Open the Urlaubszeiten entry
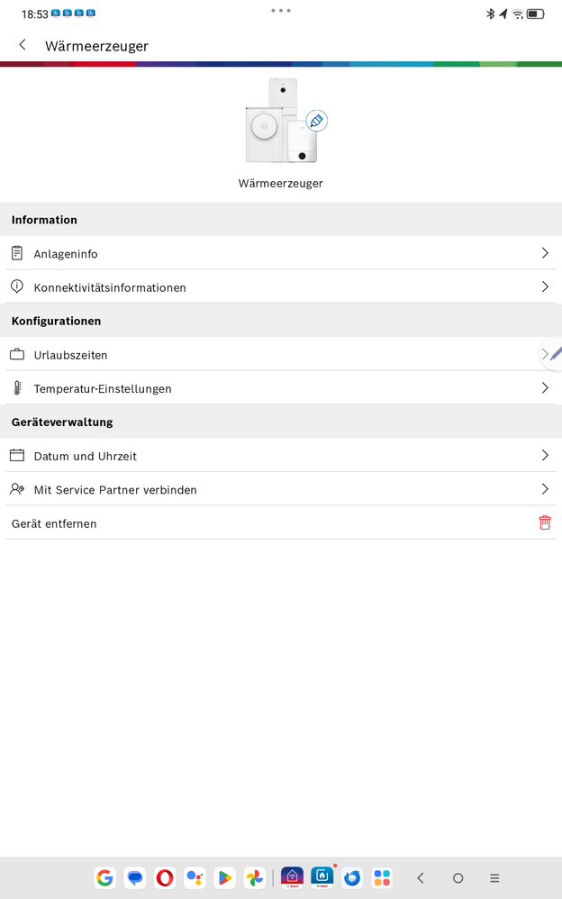The width and height of the screenshot is (562, 899). coord(70,355)
